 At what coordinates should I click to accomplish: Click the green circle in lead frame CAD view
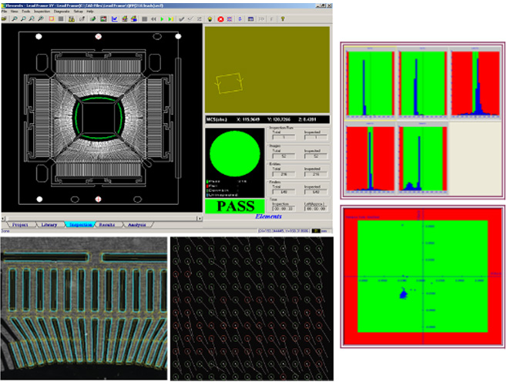pyautogui.click(x=99, y=118)
